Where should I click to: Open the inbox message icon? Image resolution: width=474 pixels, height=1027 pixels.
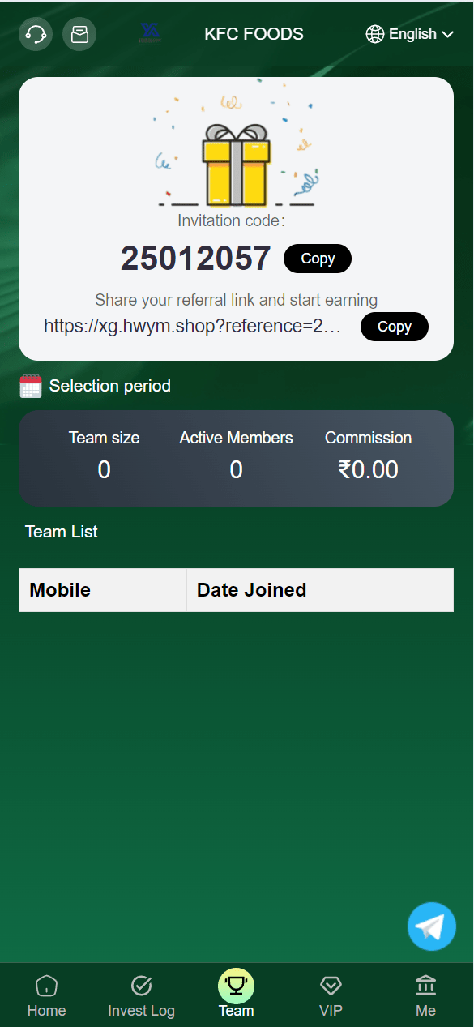(79, 34)
